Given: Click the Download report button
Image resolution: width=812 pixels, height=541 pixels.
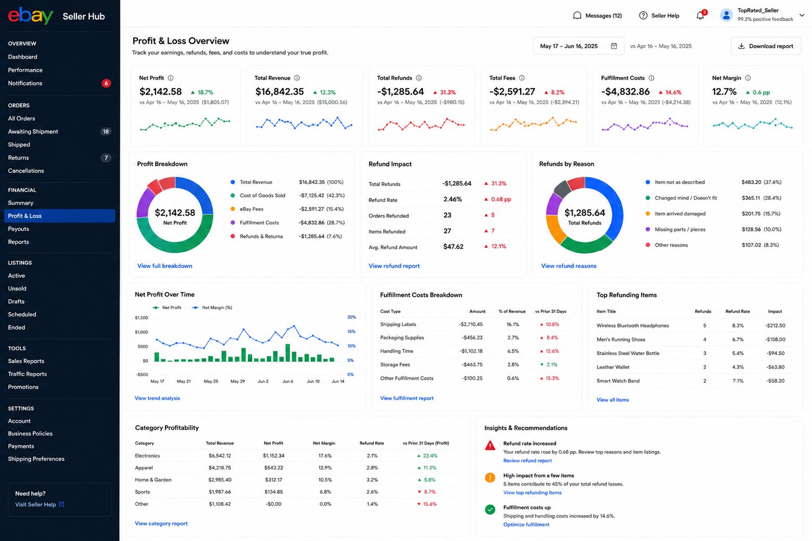Looking at the screenshot, I should pyautogui.click(x=766, y=46).
